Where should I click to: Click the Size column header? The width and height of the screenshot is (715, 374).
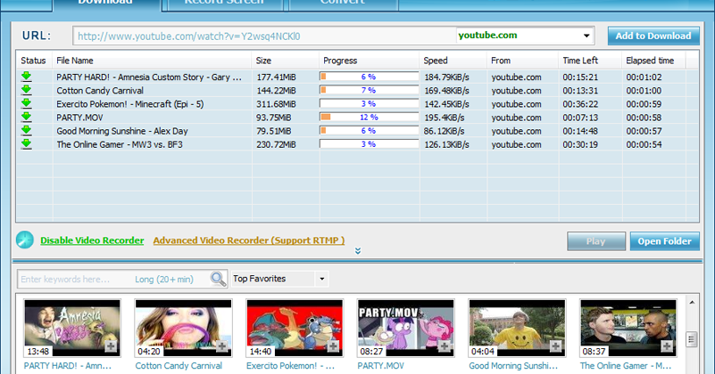pyautogui.click(x=285, y=61)
